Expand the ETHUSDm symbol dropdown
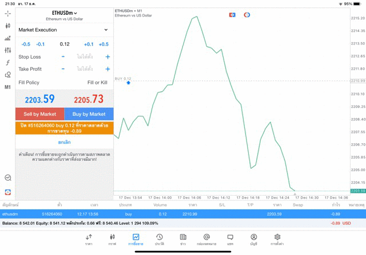Viewport: 366px width, 255px height. click(64, 13)
